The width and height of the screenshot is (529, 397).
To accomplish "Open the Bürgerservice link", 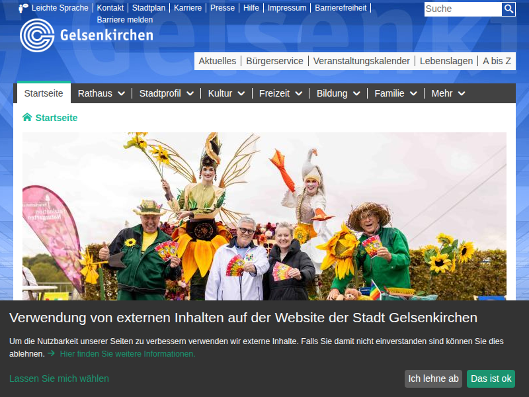I will point(274,61).
